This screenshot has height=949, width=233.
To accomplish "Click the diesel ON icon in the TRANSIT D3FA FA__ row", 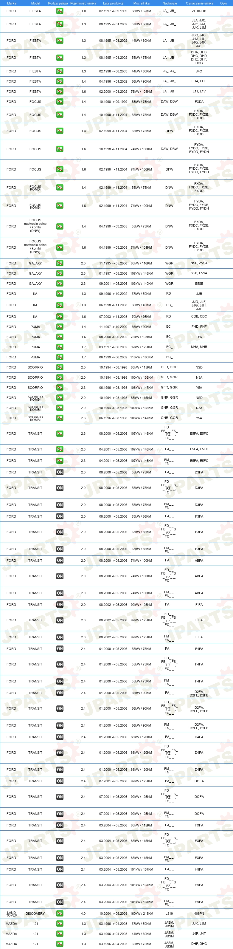I will click(60, 472).
